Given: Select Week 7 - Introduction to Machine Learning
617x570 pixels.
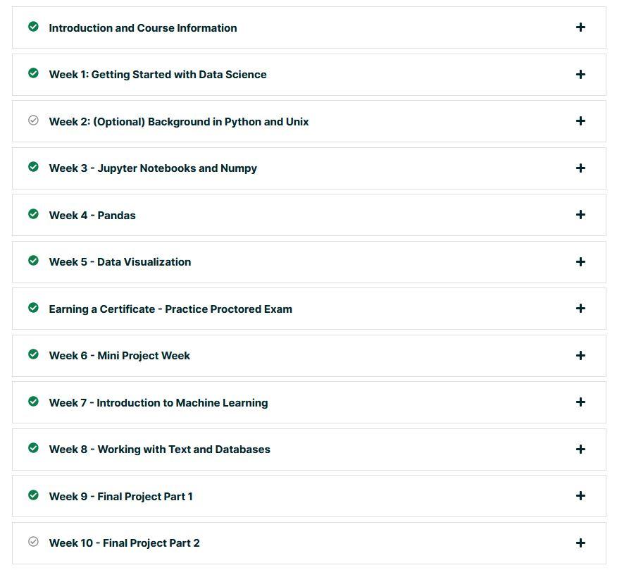Looking at the screenshot, I should [158, 403].
